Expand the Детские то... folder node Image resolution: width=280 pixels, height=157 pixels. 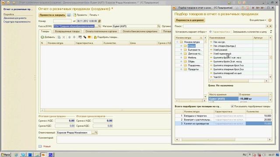point(181,54)
